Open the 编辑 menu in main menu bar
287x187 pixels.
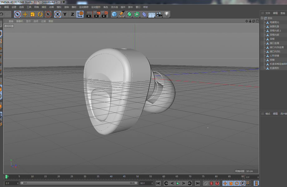coord(7,7)
